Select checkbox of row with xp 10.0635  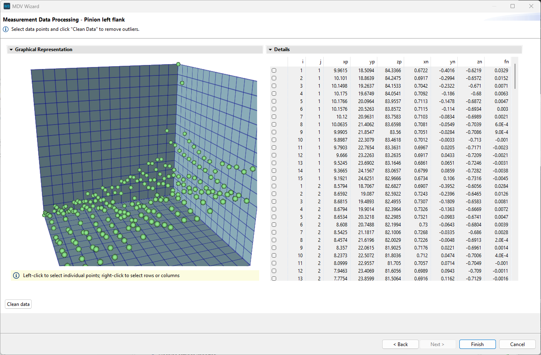click(274, 125)
